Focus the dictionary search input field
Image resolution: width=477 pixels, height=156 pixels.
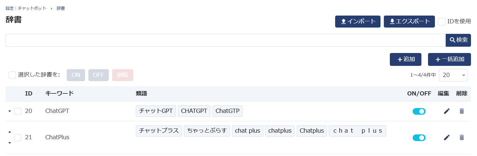[x=225, y=40]
